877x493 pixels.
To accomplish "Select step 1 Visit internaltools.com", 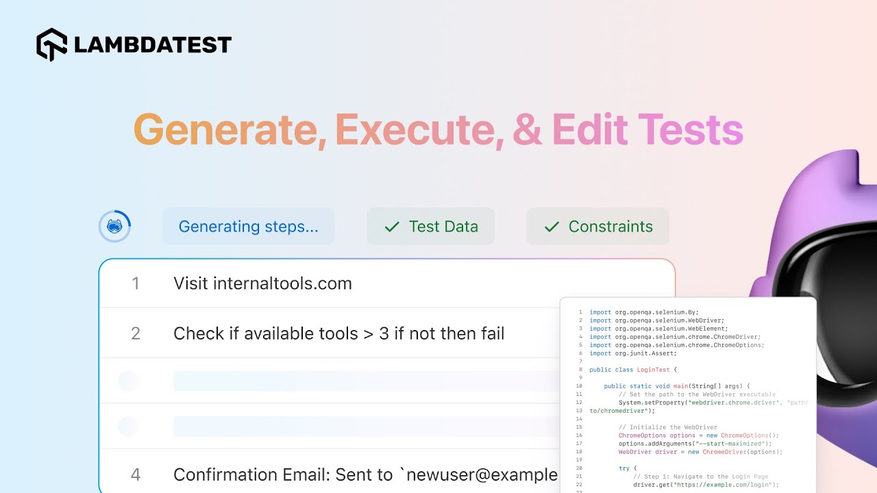I will (387, 283).
